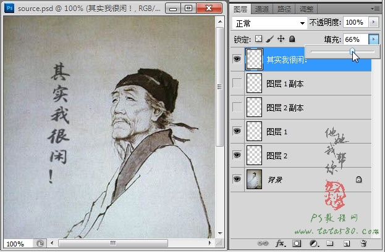Open the opacity slider arrow
The image size is (385, 252).
point(373,22)
